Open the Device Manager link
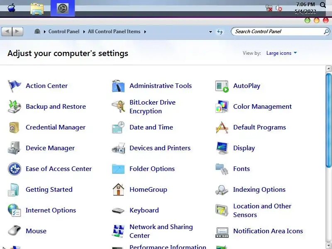 [50, 148]
